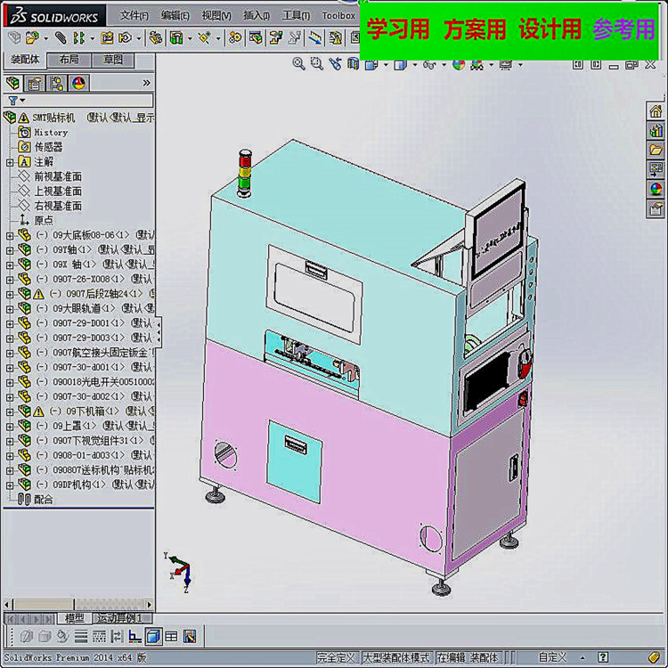The width and height of the screenshot is (668, 668).
Task: Click the feature tree horizontal scrollbar
Action: coord(78,605)
